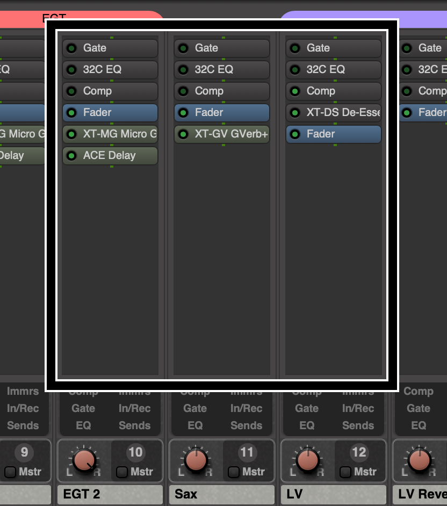Select the Comp slot on the LV strip
447x506 pixels.
(x=334, y=91)
